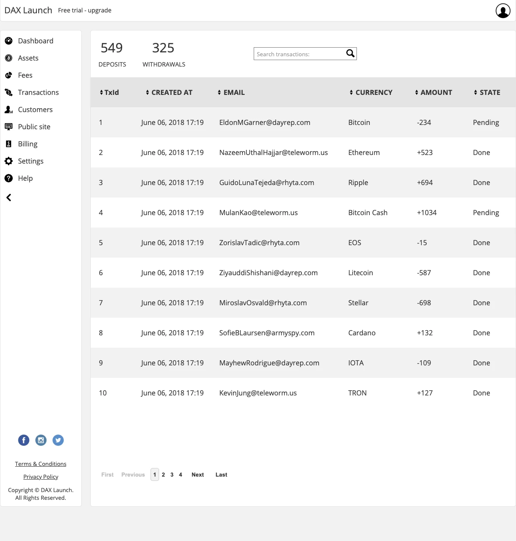Select email NazeemUthalHajjar@teleworm.us
516x541 pixels.
pyautogui.click(x=273, y=152)
